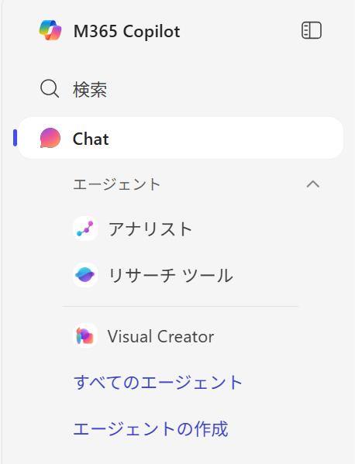Image resolution: width=355 pixels, height=464 pixels.
Task: Click the アナリスト agent's graph icon
Action: coord(85,229)
